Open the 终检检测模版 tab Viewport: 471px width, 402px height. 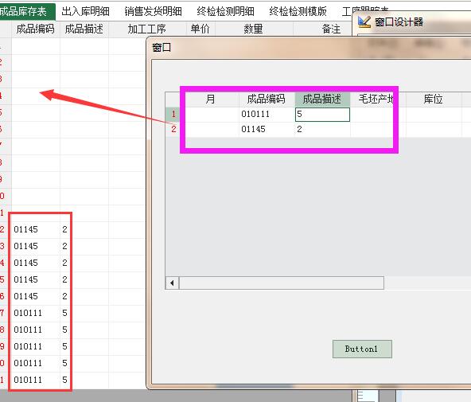pyautogui.click(x=298, y=11)
